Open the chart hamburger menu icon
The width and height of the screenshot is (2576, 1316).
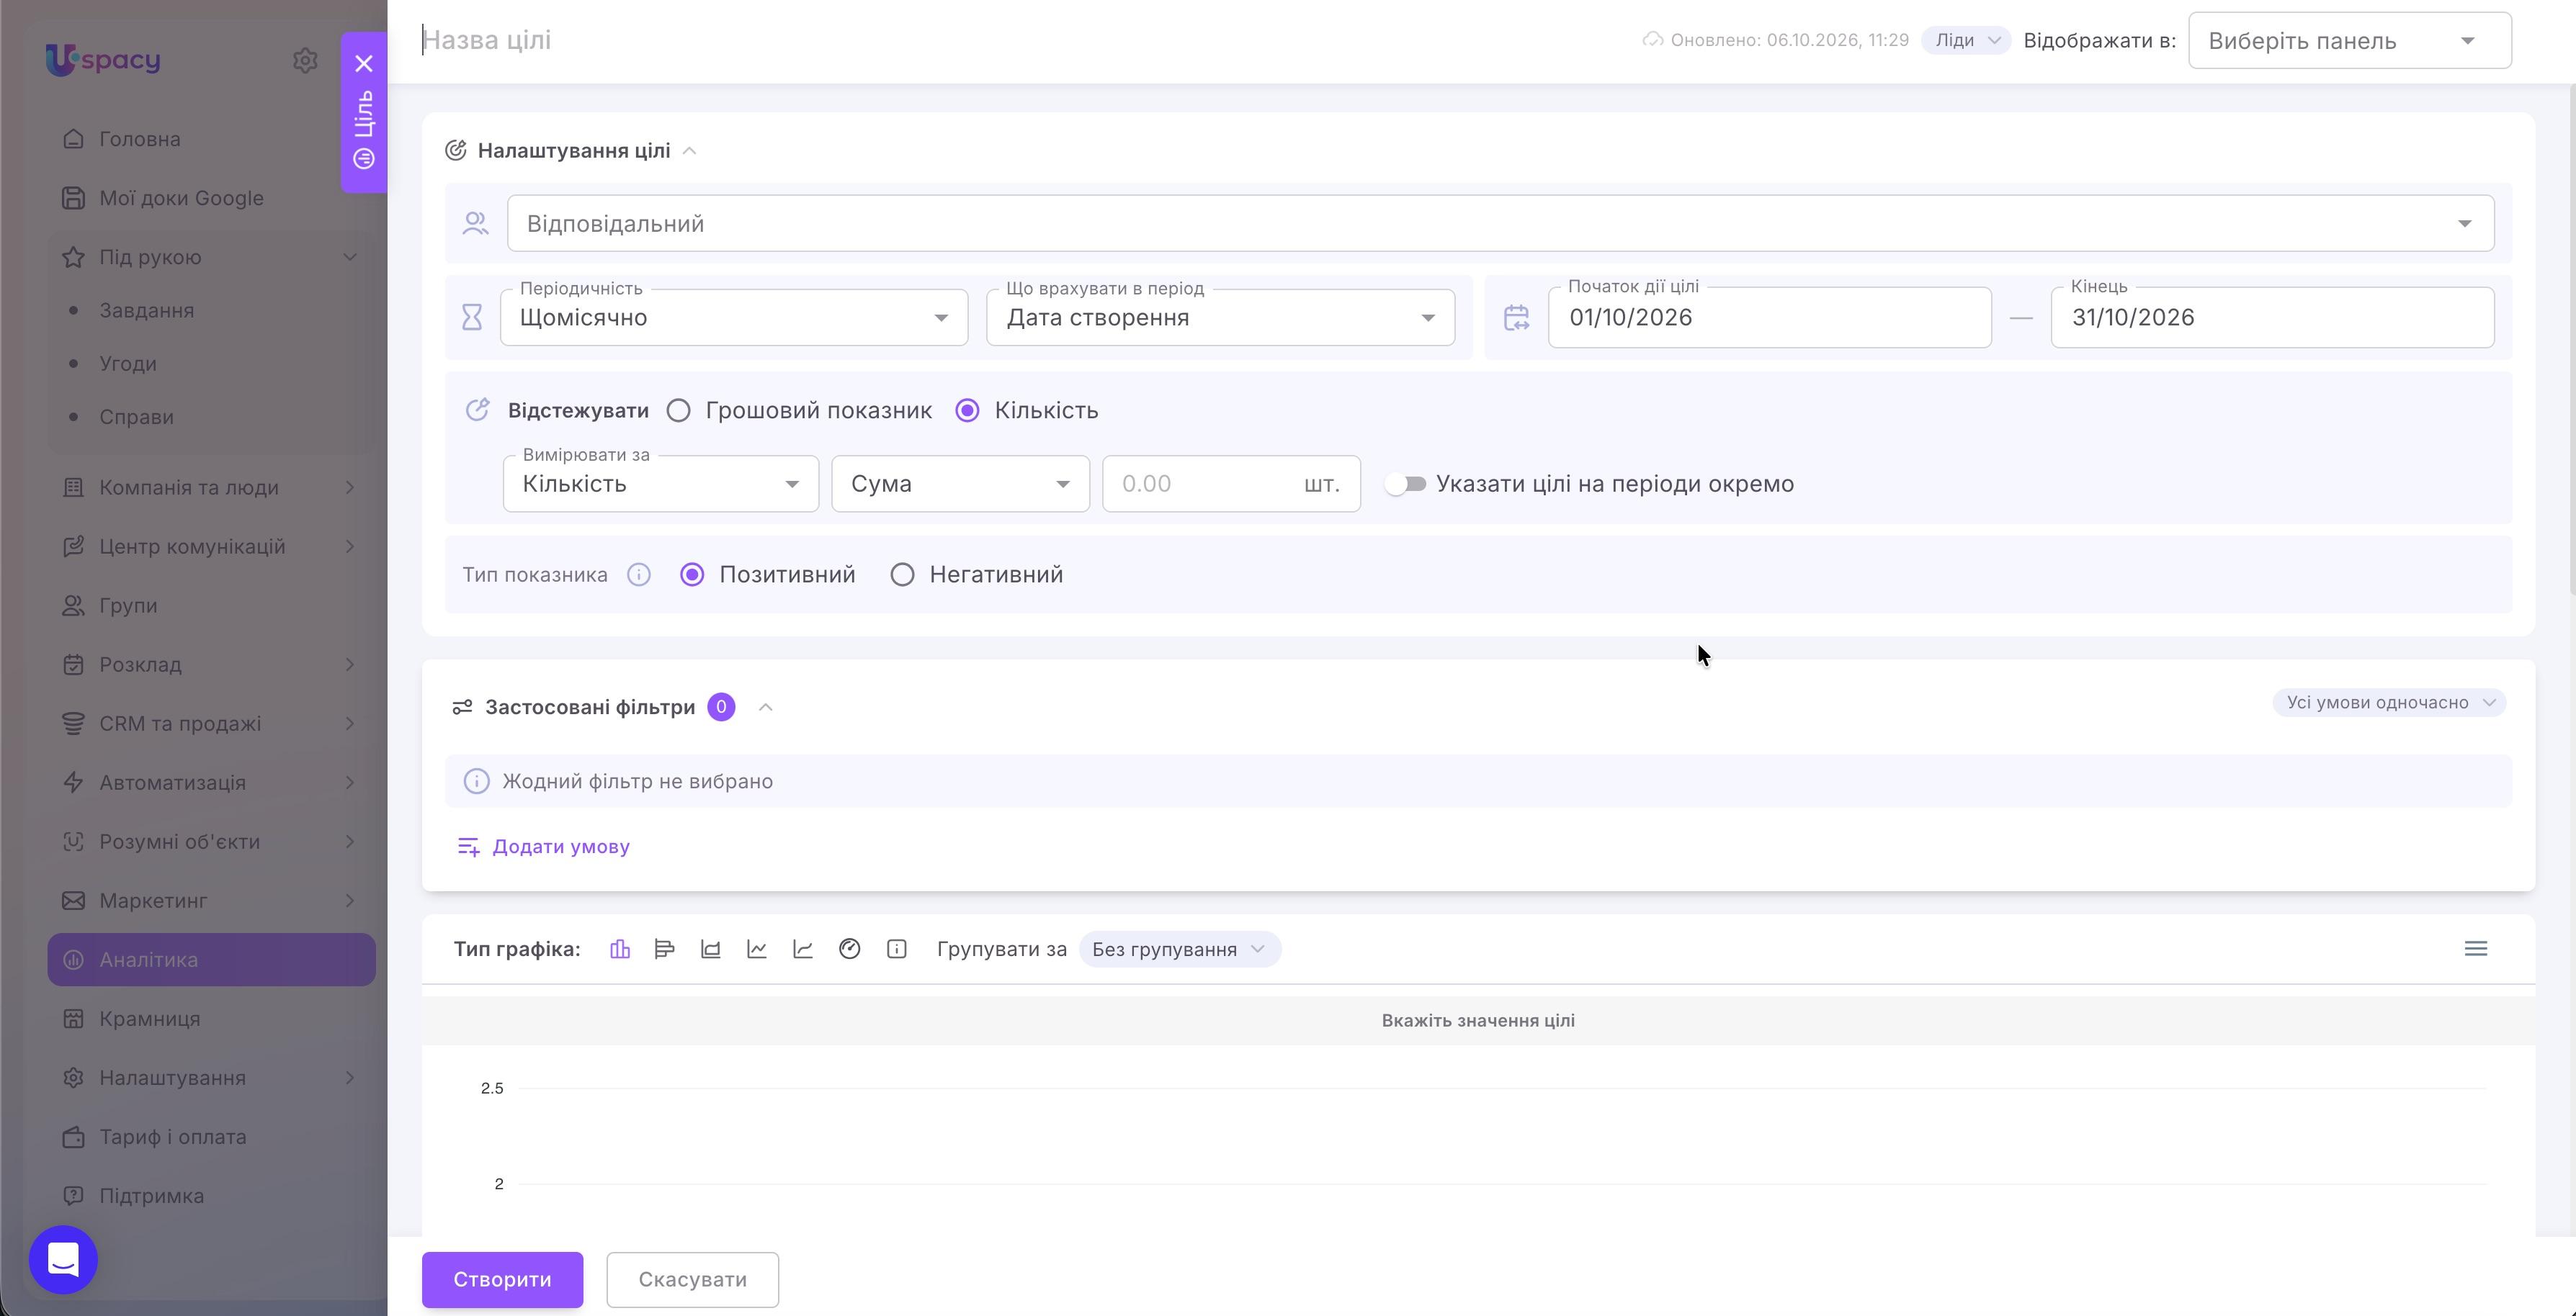(x=2475, y=950)
